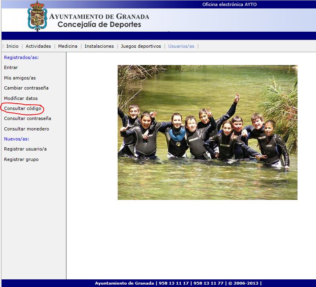
Task: Open the Modificar datos link
Action: 21,98
